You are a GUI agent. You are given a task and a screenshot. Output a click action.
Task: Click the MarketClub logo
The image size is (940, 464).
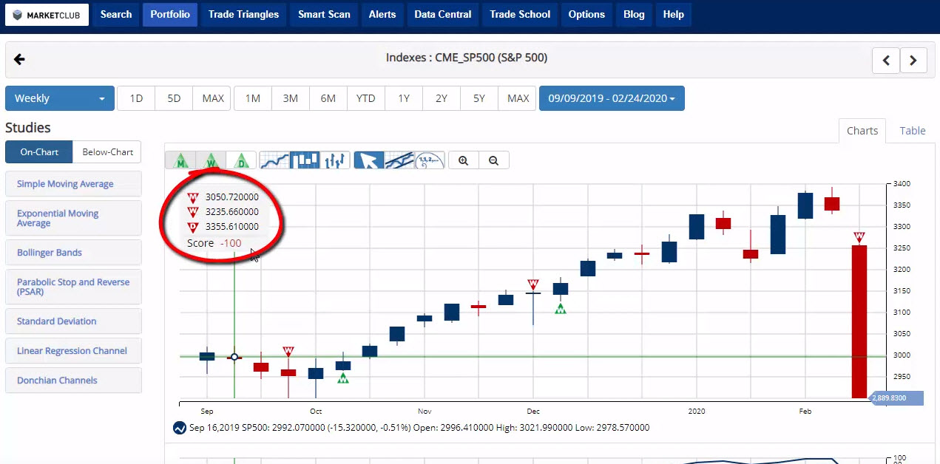(x=47, y=15)
